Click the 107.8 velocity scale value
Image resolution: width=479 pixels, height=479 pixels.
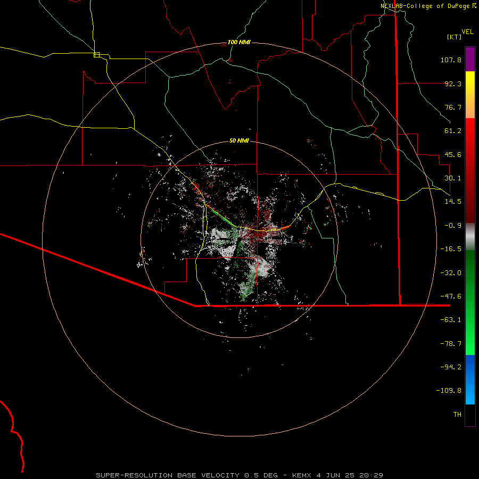pyautogui.click(x=451, y=60)
